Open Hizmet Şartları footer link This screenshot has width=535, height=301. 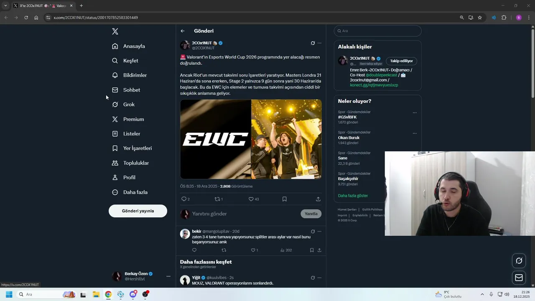(347, 209)
